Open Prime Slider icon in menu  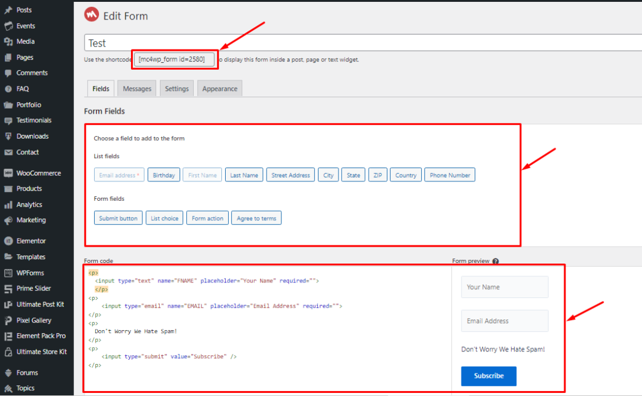point(8,289)
